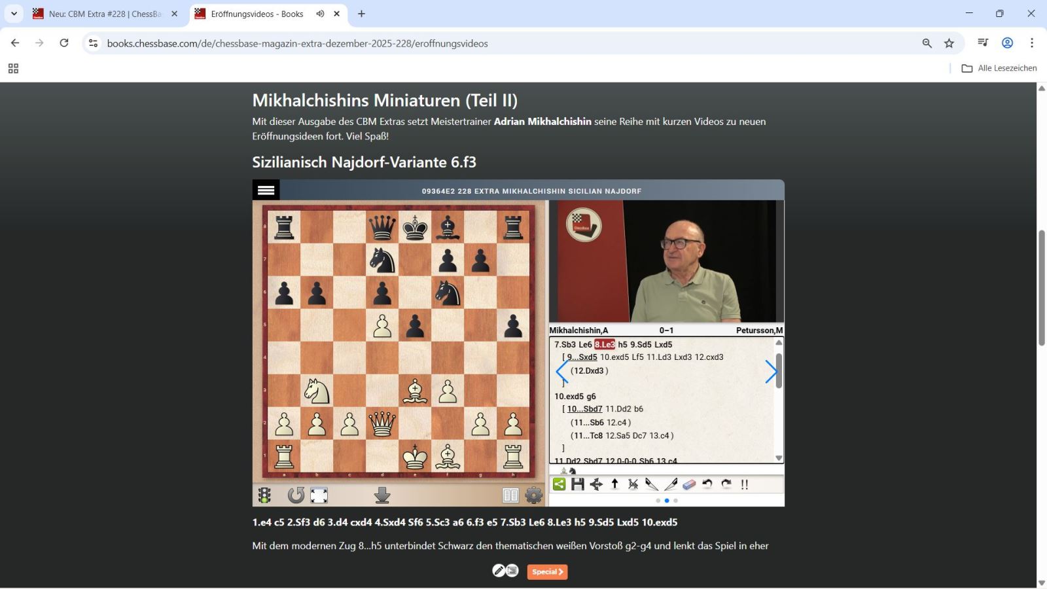This screenshot has width=1047, height=589.
Task: Bookmark this page with the star icon
Action: point(949,43)
